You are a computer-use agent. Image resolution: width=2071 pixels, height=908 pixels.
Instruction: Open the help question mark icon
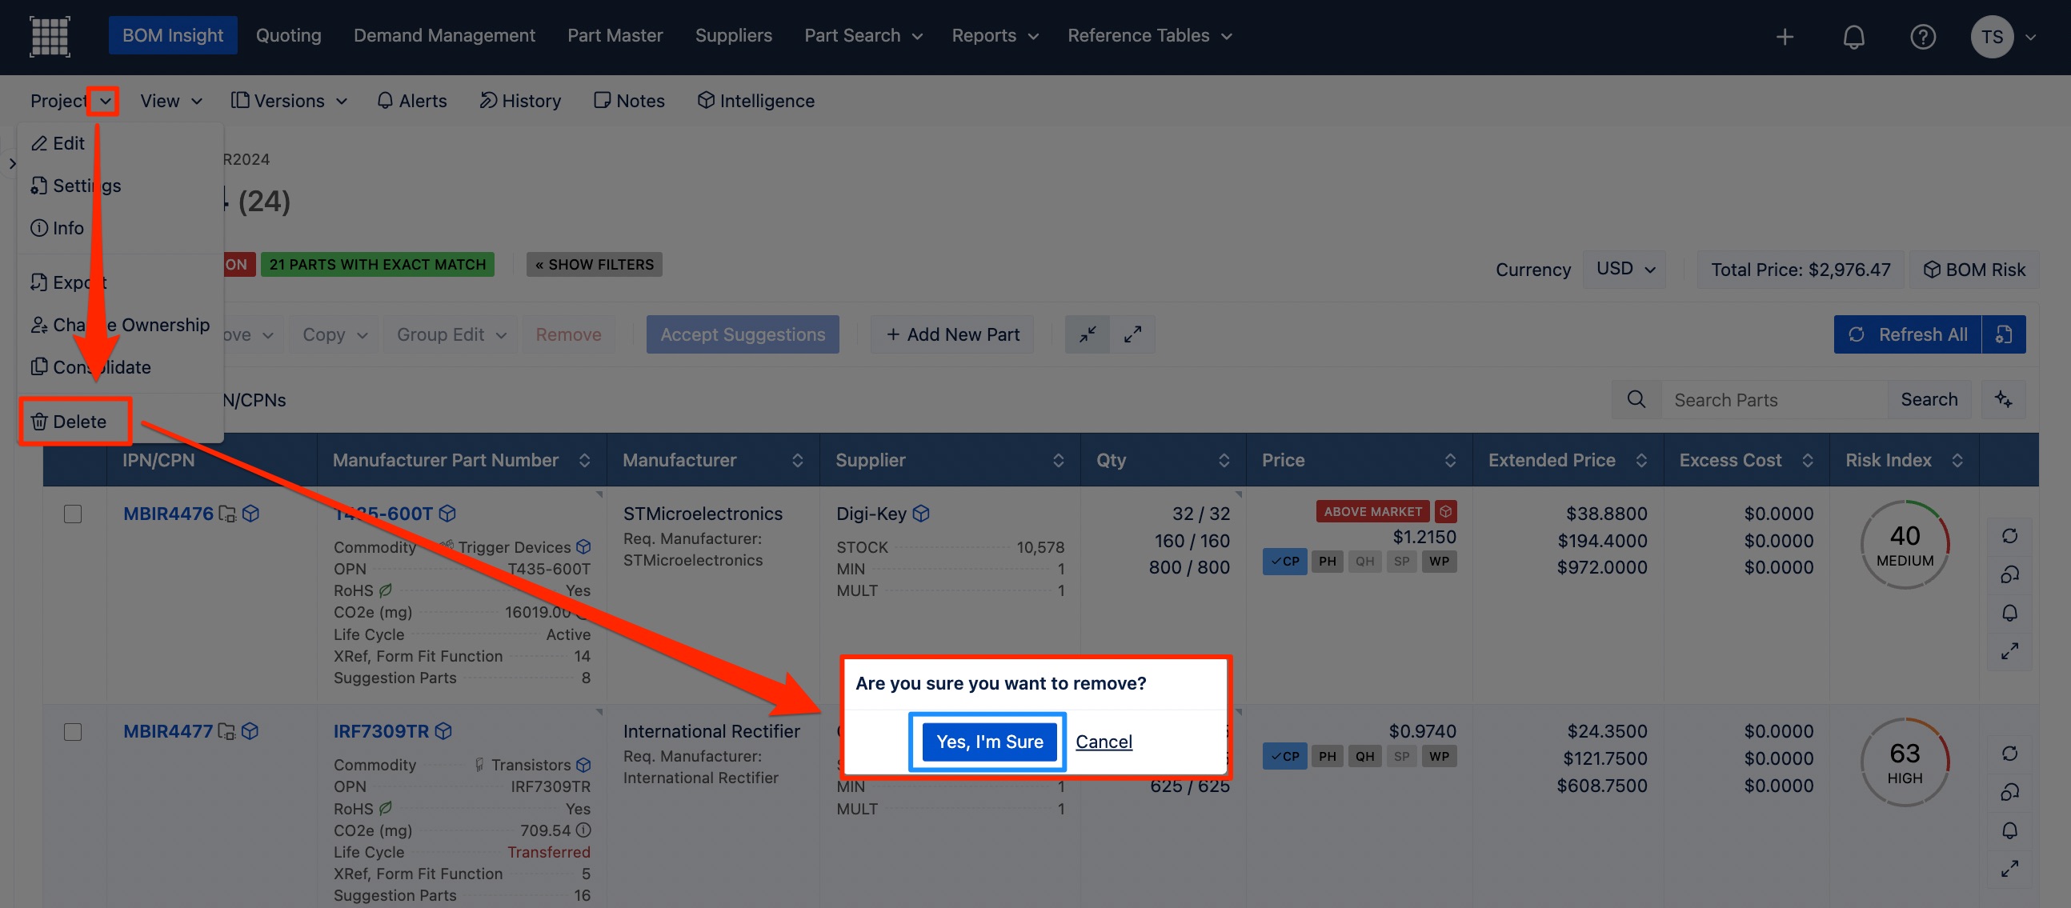[1922, 36]
